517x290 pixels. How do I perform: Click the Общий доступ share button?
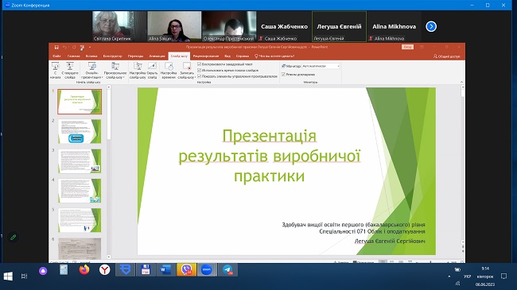click(x=446, y=56)
